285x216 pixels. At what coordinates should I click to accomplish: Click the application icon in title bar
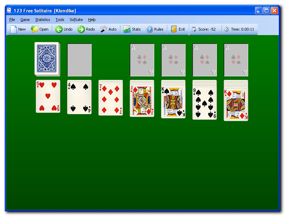[x=9, y=11]
